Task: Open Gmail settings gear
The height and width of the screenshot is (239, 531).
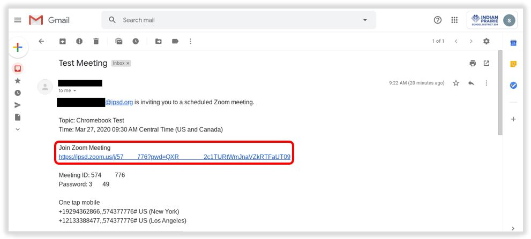Action: pyautogui.click(x=487, y=41)
